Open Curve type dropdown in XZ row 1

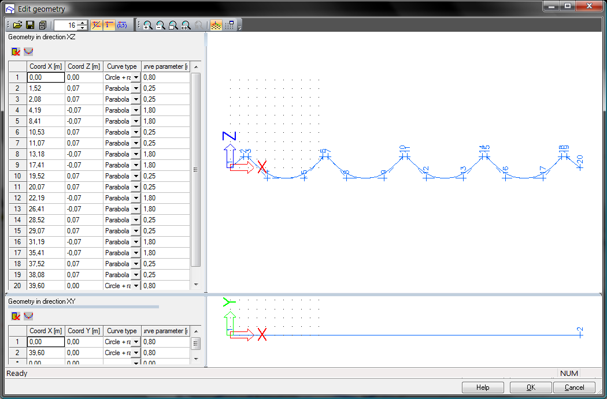pyautogui.click(x=136, y=77)
